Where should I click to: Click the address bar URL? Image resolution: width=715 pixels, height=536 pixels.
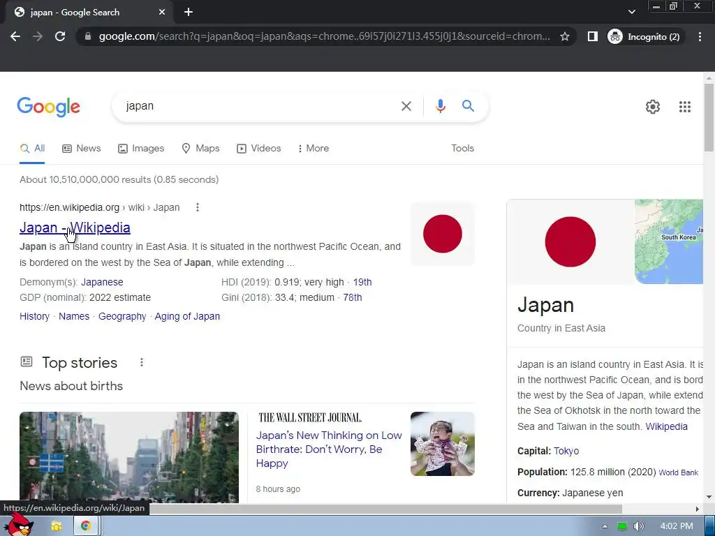[x=324, y=36]
